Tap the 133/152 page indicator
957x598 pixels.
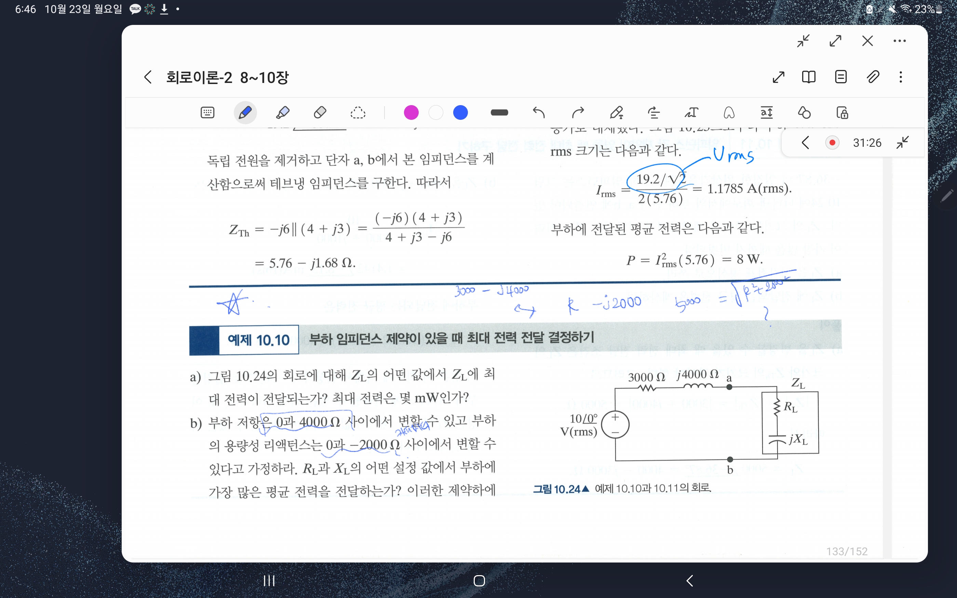coord(847,551)
